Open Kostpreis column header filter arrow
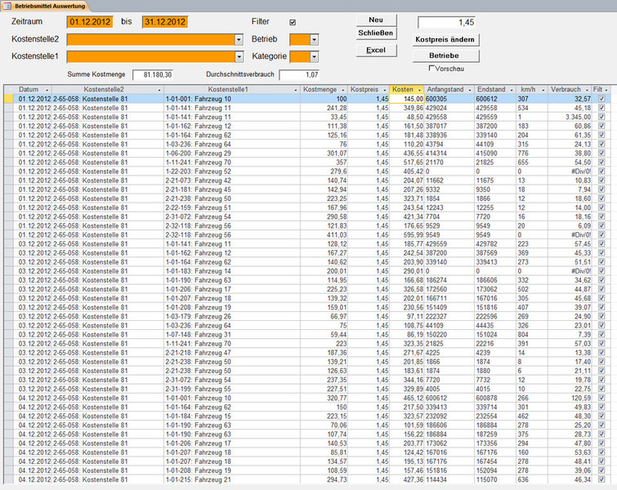 click(x=384, y=90)
